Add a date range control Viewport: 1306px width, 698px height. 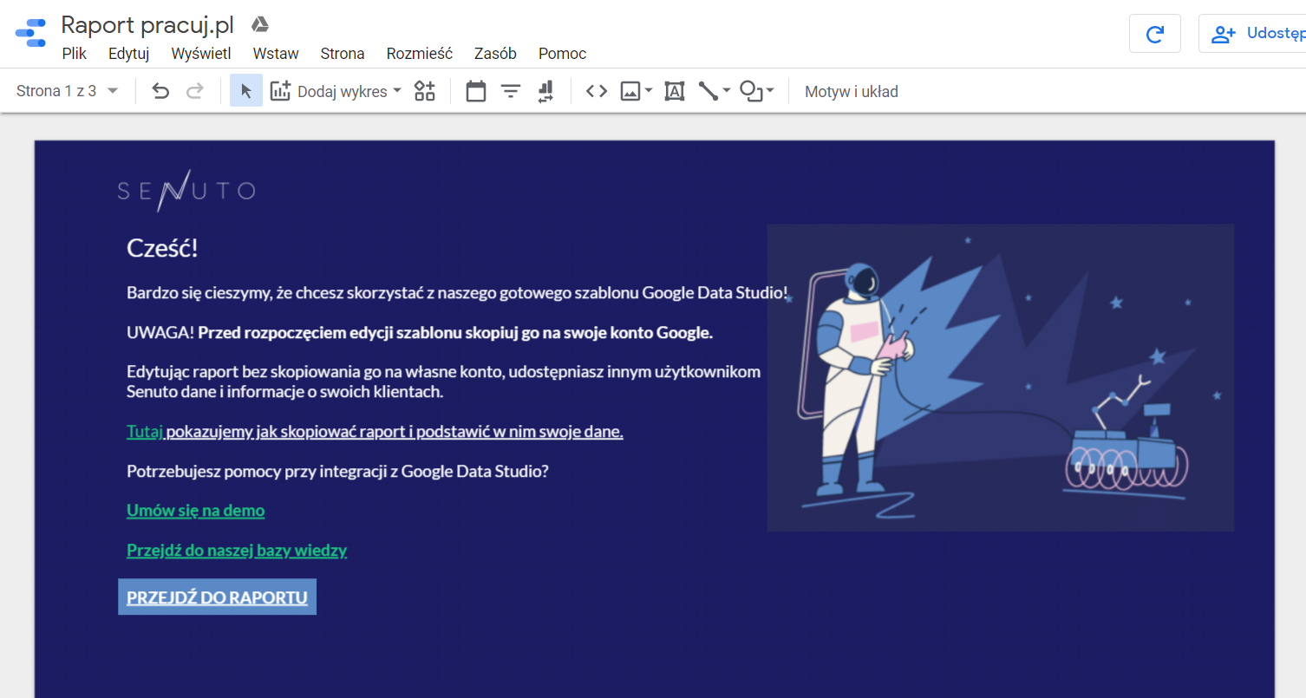click(476, 91)
